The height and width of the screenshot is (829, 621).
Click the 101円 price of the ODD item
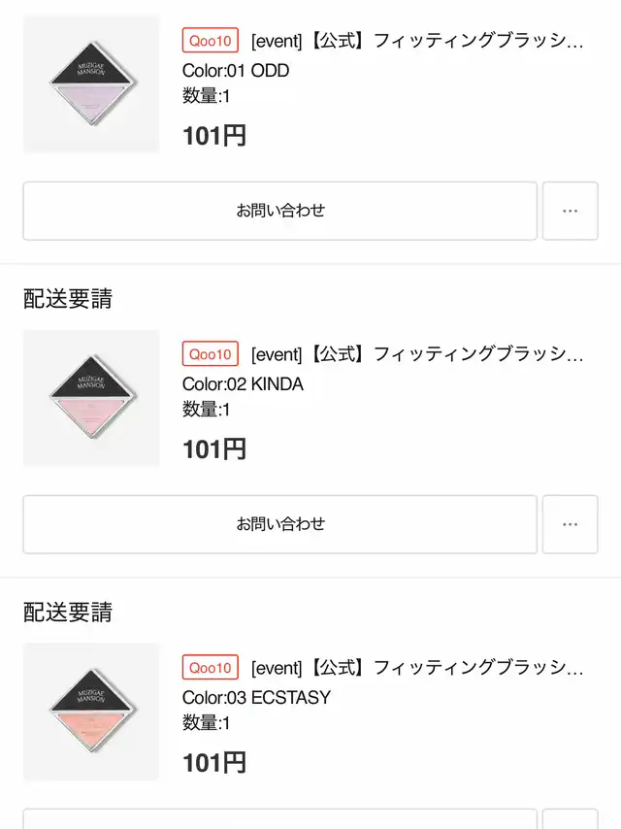(x=214, y=136)
